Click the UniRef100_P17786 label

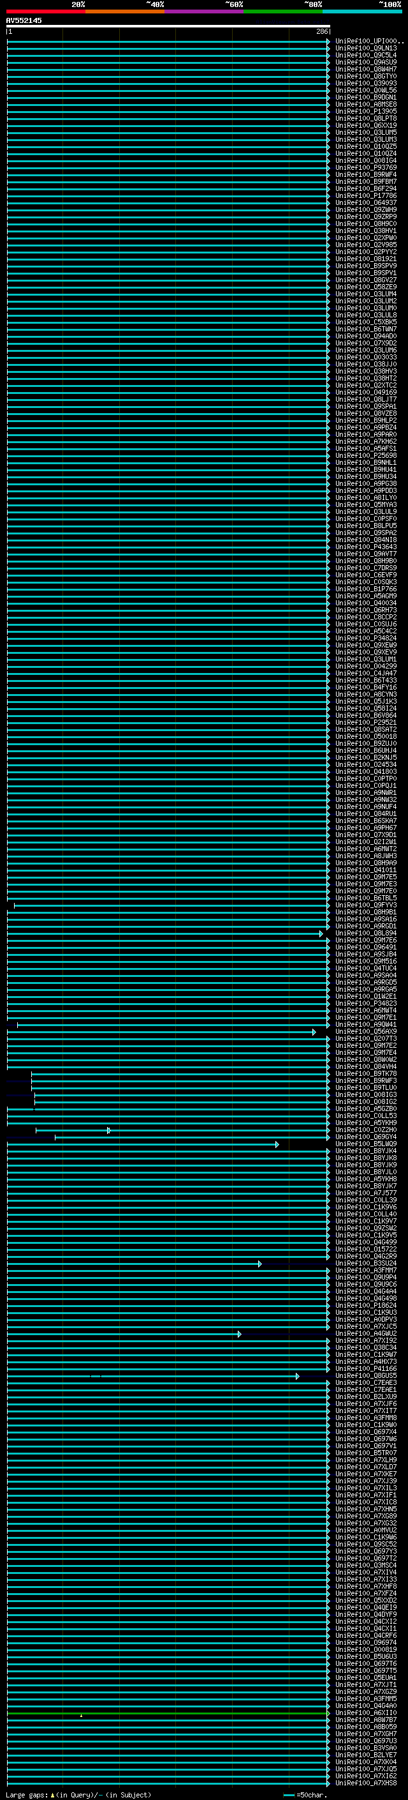tap(365, 195)
